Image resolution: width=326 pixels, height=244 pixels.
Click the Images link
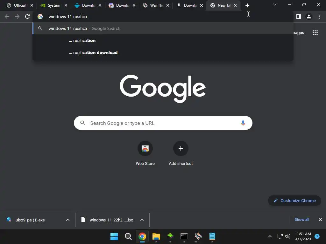[x=298, y=33]
